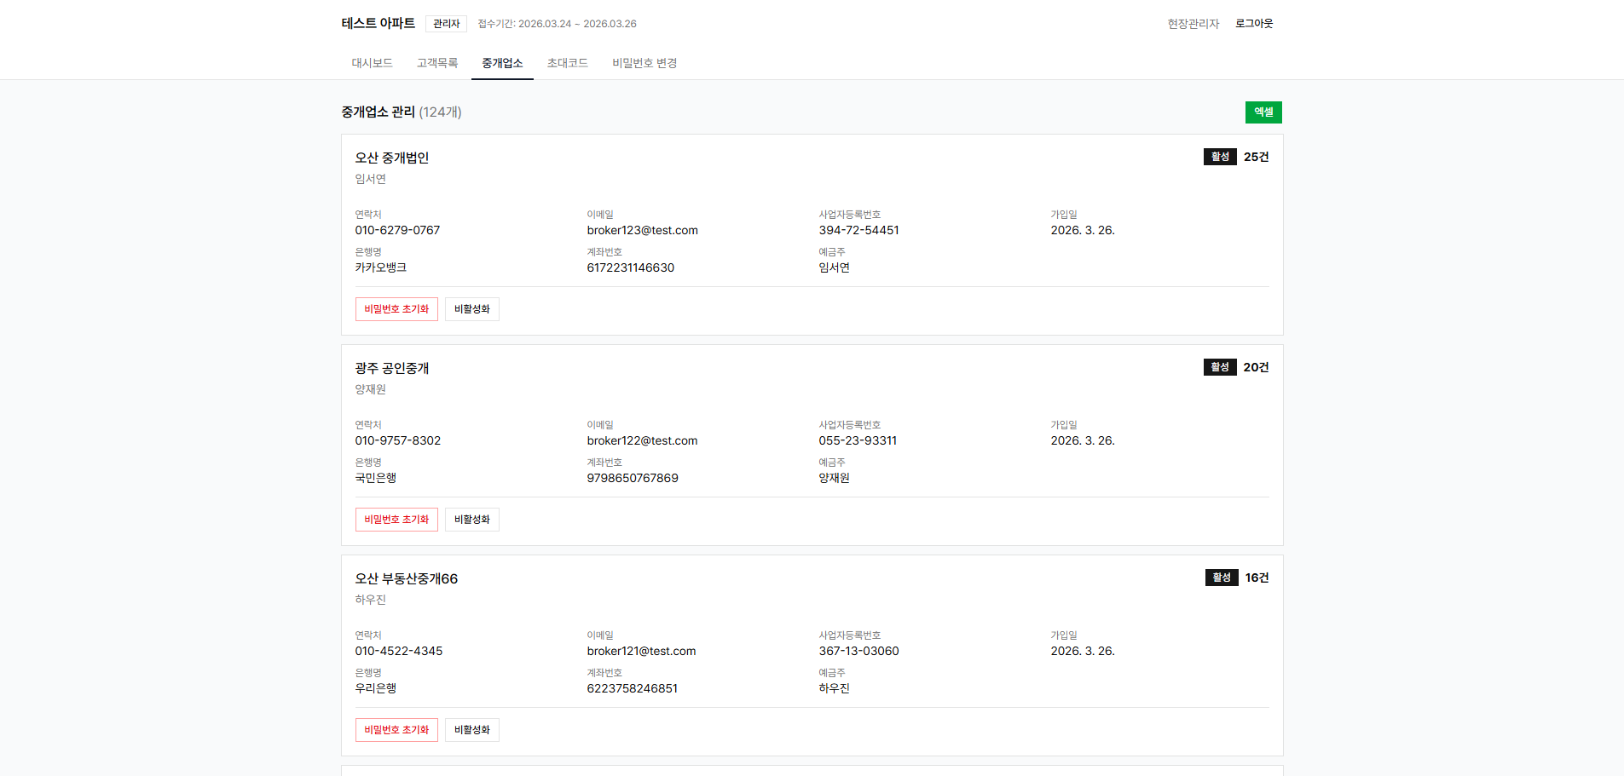Go to the 초대코드 tab
Screen dimensions: 1624x776
click(x=567, y=63)
